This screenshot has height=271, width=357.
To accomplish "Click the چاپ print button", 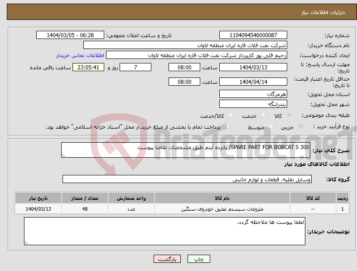I will coord(199,259).
